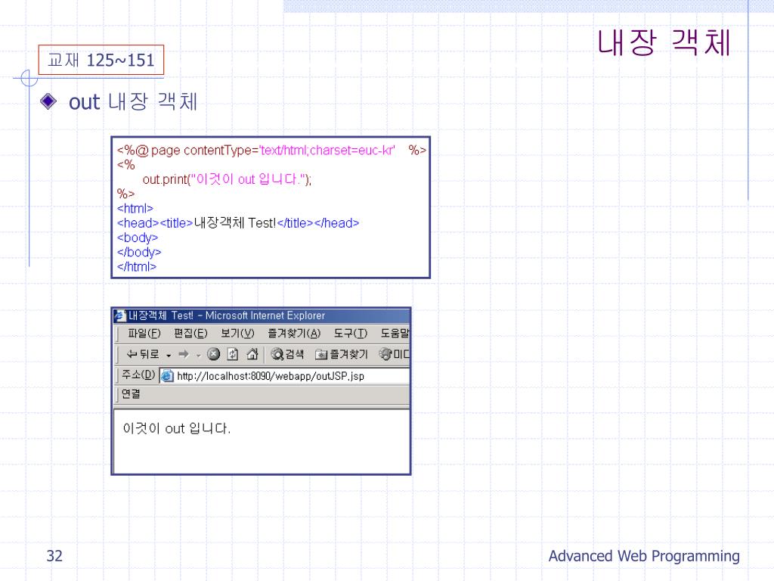
Task: Open the 즐겨찾기(A) menu
Action: [294, 334]
